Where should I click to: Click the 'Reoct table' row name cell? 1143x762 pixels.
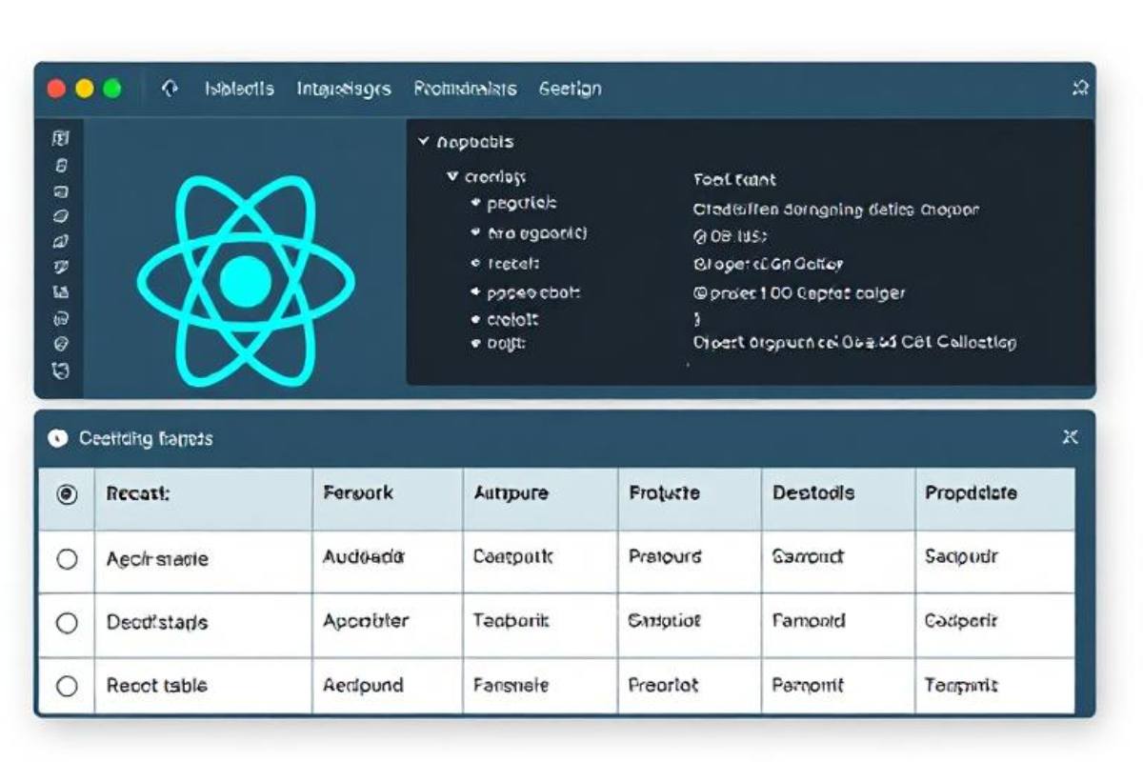[203, 686]
